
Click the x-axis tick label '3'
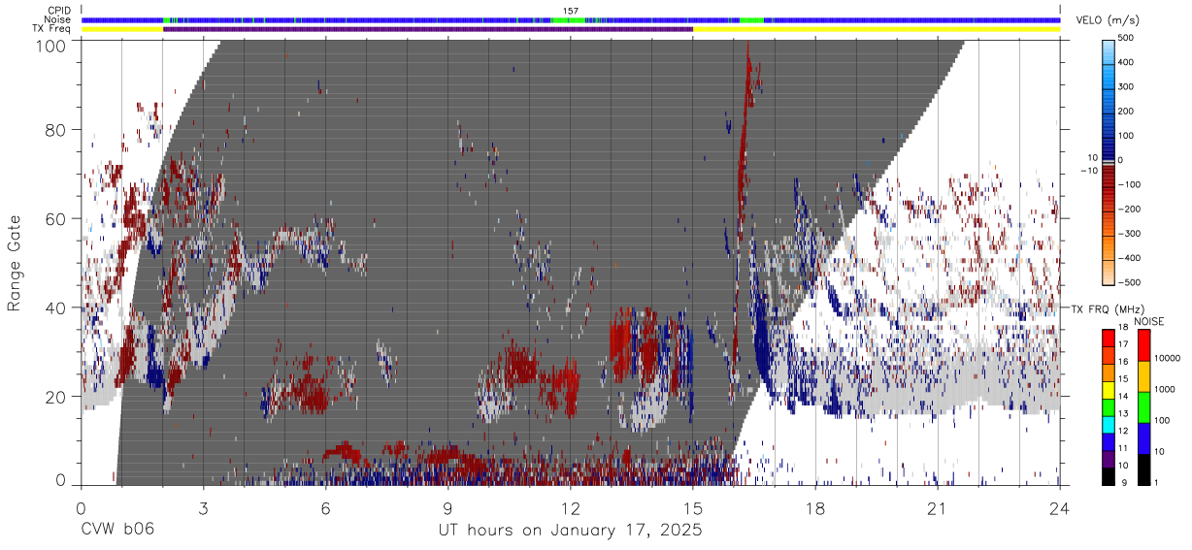[x=203, y=508]
